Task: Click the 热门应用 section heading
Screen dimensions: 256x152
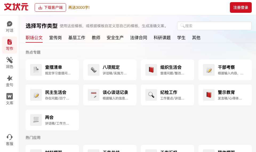Action: (x=33, y=138)
